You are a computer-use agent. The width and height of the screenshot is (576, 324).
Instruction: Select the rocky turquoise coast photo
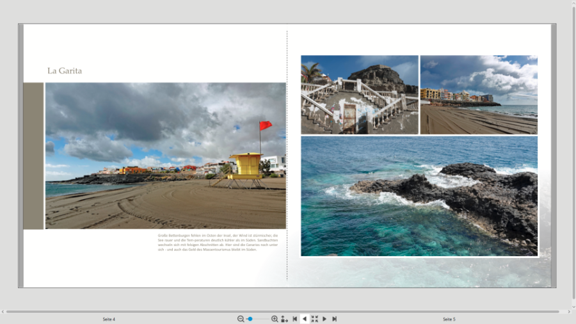(419, 196)
